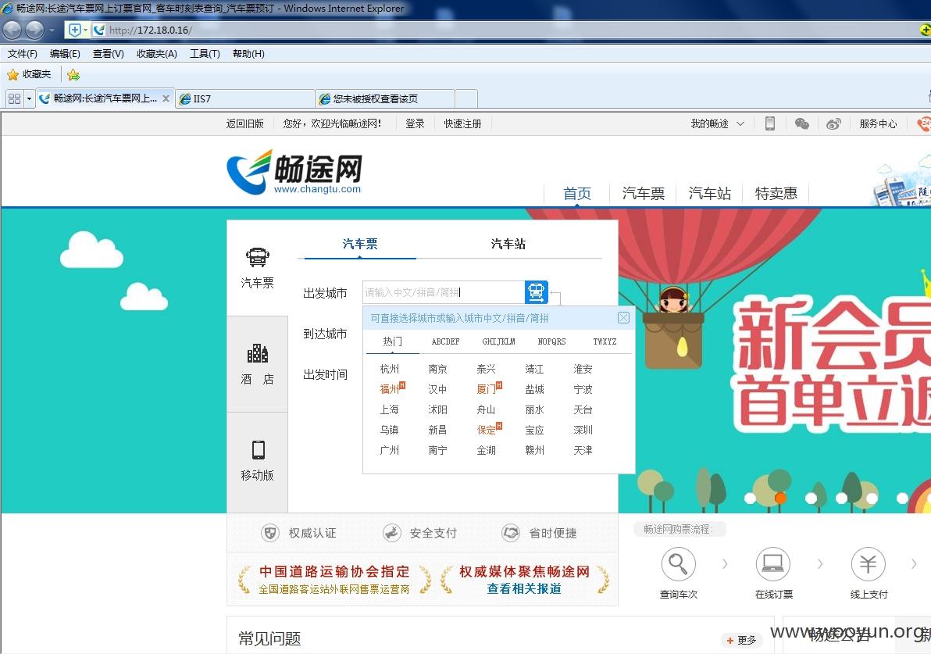Screen dimensions: 931x654
Task: Choose 杭州 as departure city
Action: click(x=390, y=369)
